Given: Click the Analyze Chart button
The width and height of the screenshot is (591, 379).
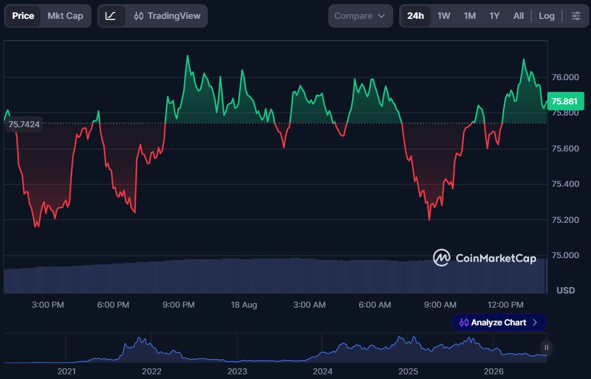Looking at the screenshot, I should coord(499,322).
